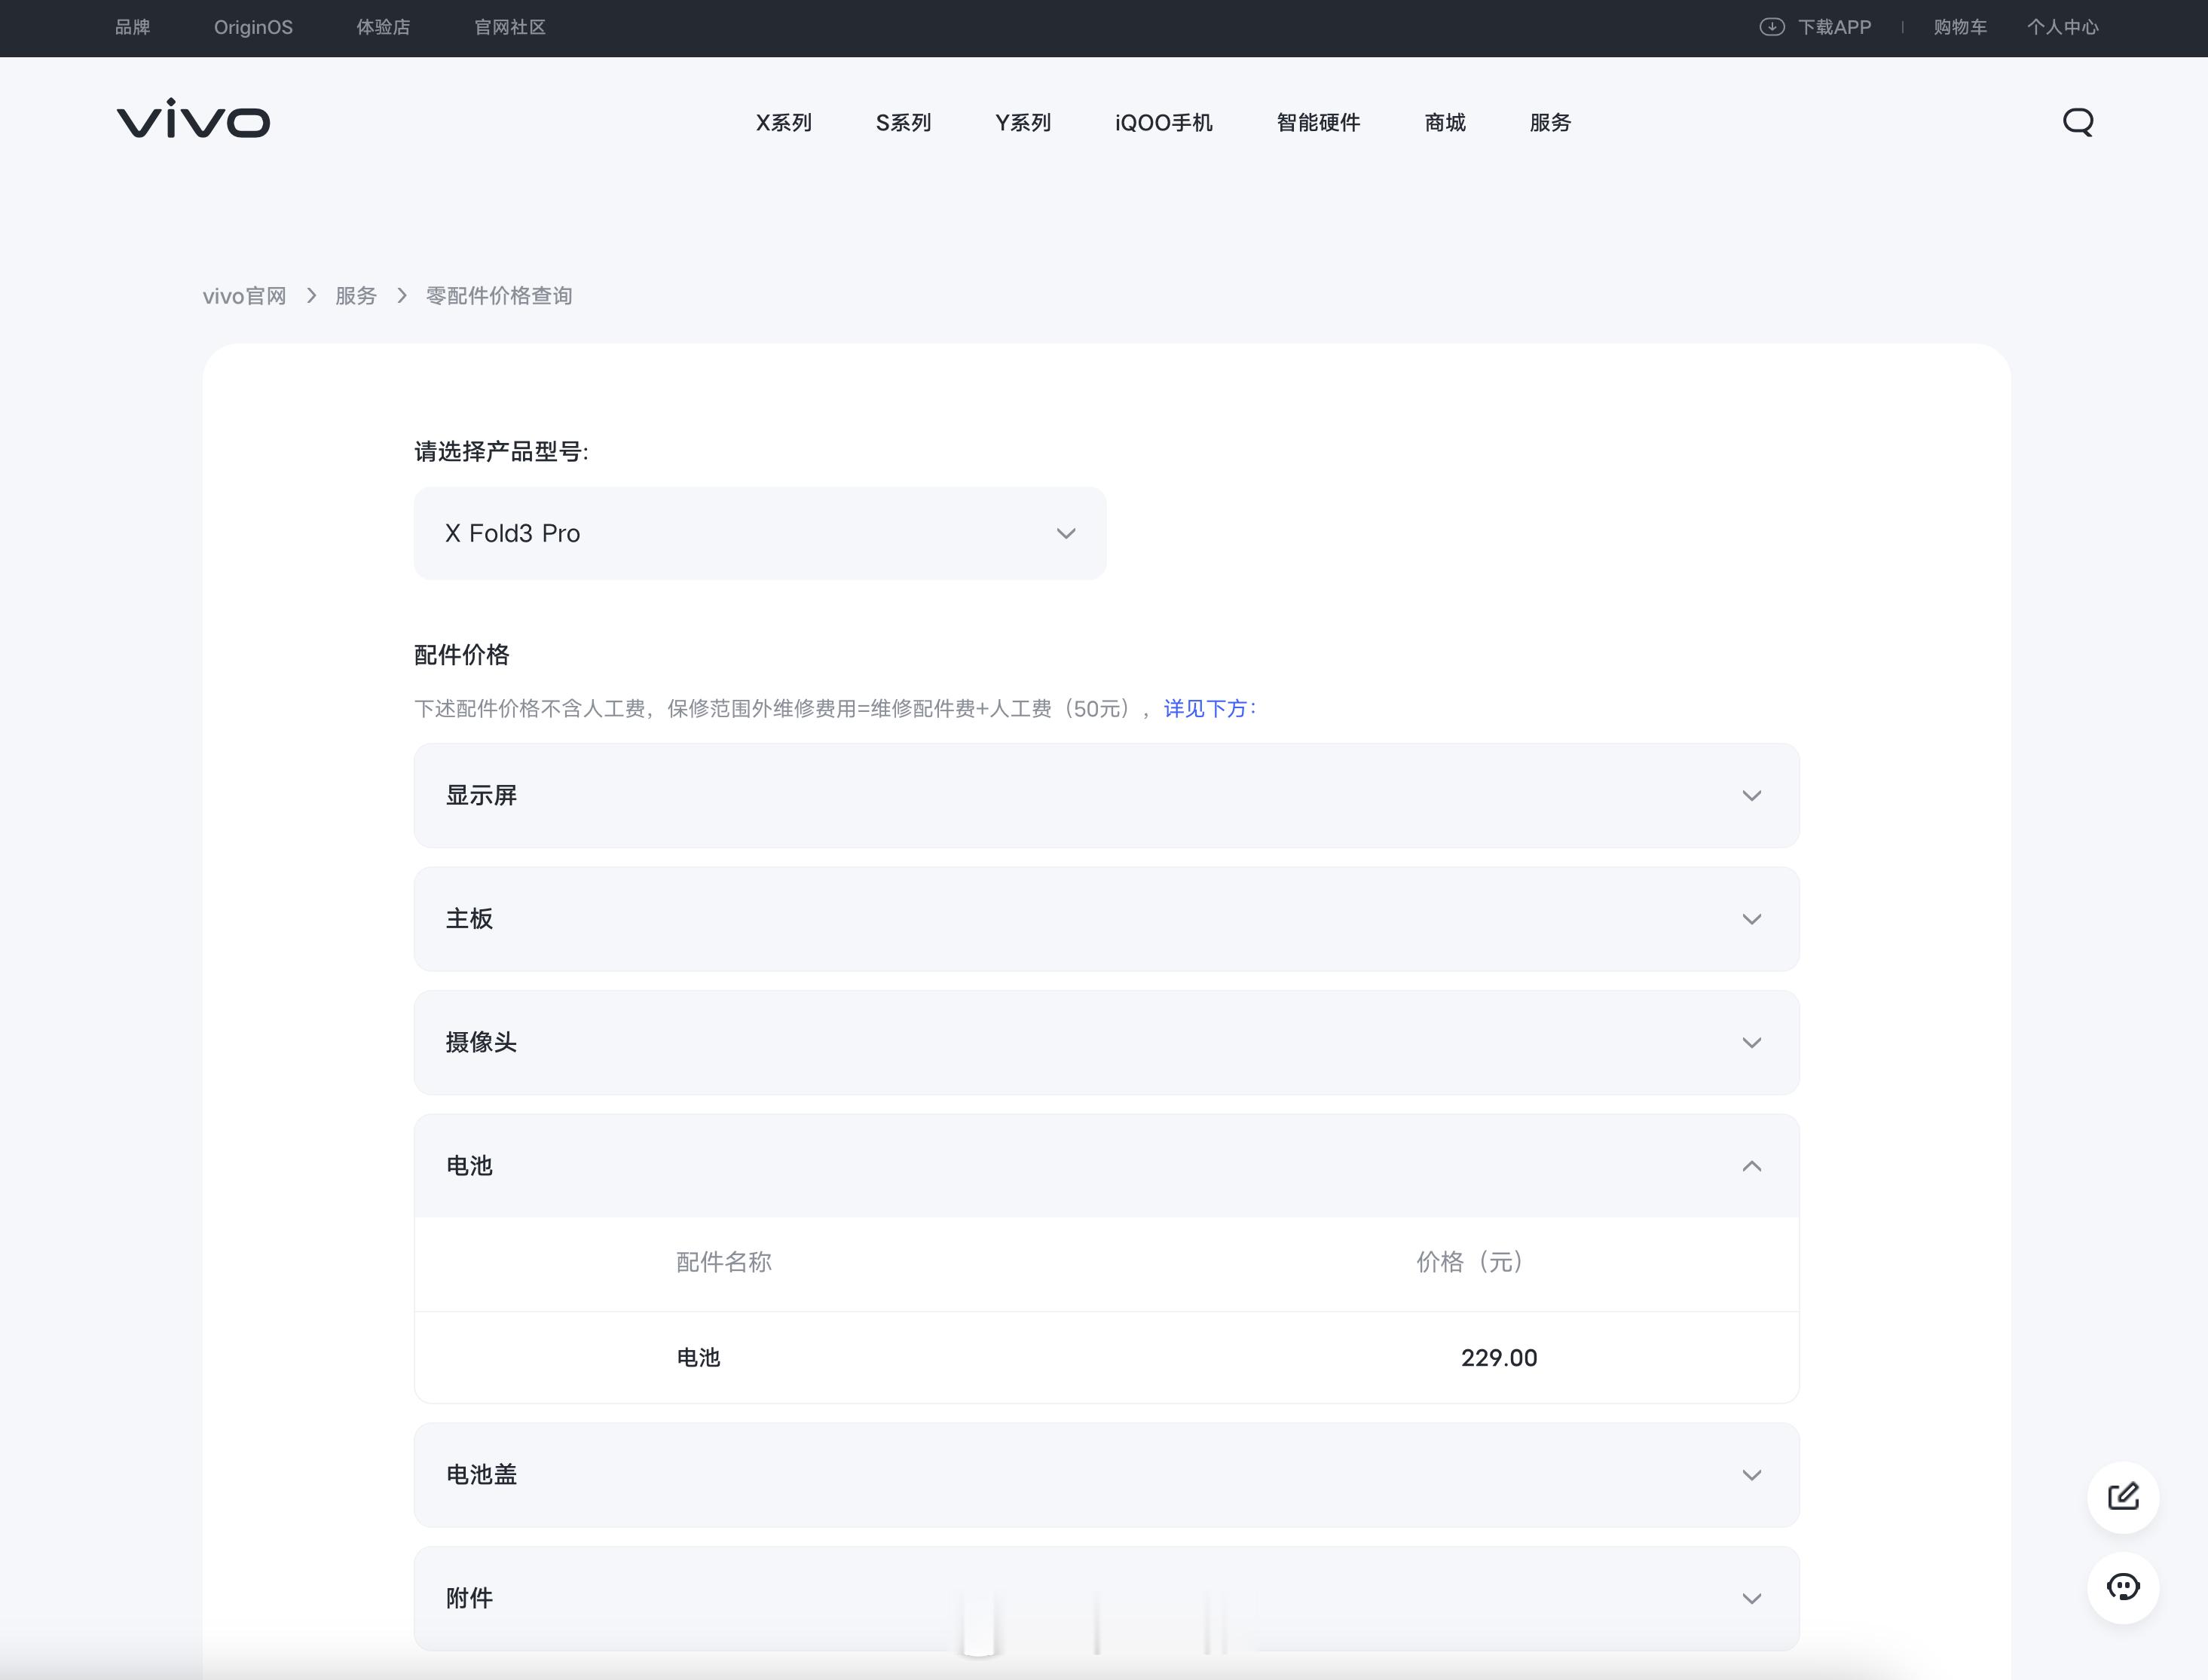This screenshot has width=2208, height=1680.
Task: Open the feedback edit icon button
Action: click(x=2122, y=1497)
